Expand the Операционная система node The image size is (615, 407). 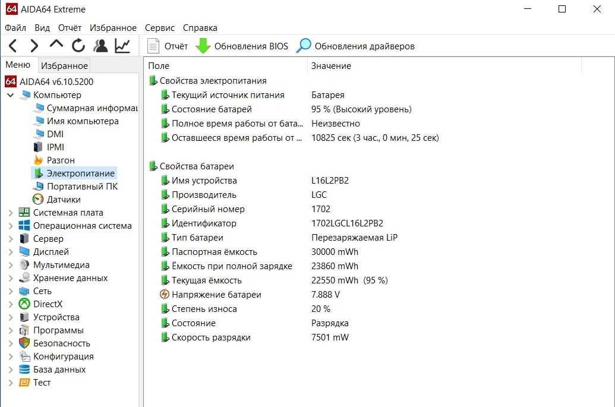(x=11, y=226)
